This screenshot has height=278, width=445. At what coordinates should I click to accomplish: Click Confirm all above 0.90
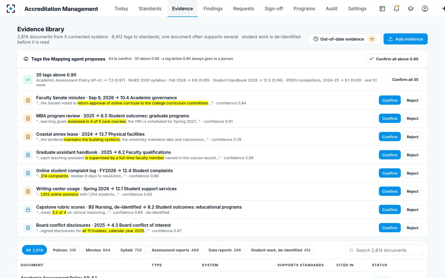pyautogui.click(x=394, y=59)
